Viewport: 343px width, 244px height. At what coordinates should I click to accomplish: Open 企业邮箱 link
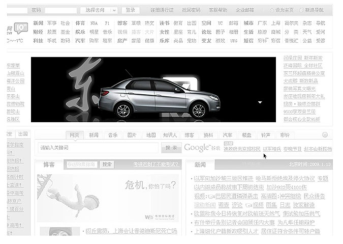(245, 10)
